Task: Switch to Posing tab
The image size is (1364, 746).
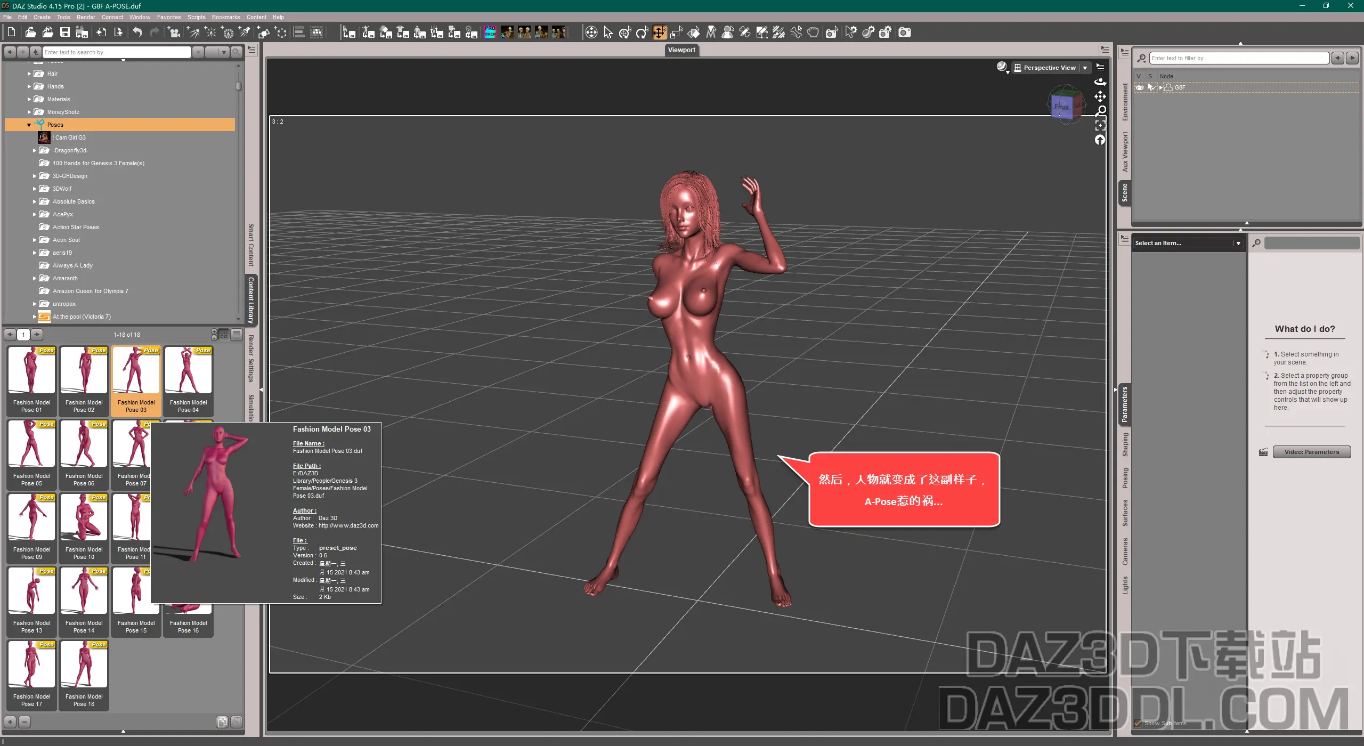Action: 1125,478
